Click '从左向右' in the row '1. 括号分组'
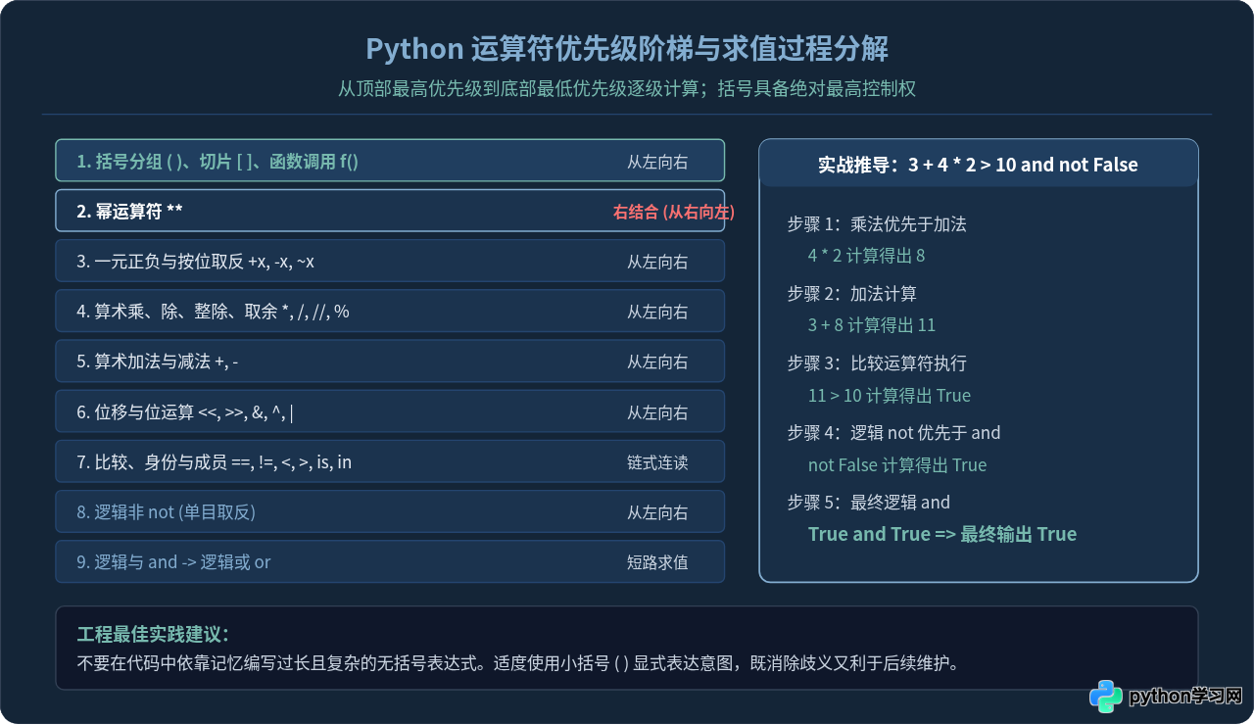 pos(657,162)
